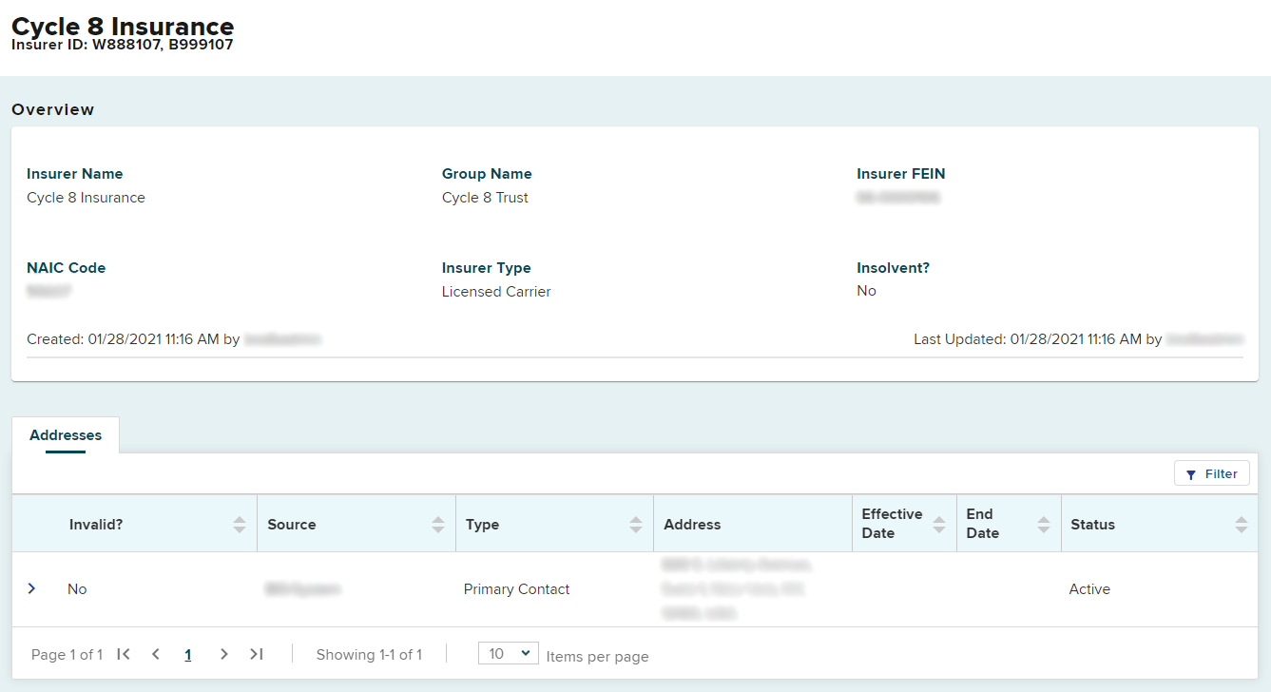The height and width of the screenshot is (692, 1271).
Task: Click the Source column header label
Action: click(x=291, y=525)
